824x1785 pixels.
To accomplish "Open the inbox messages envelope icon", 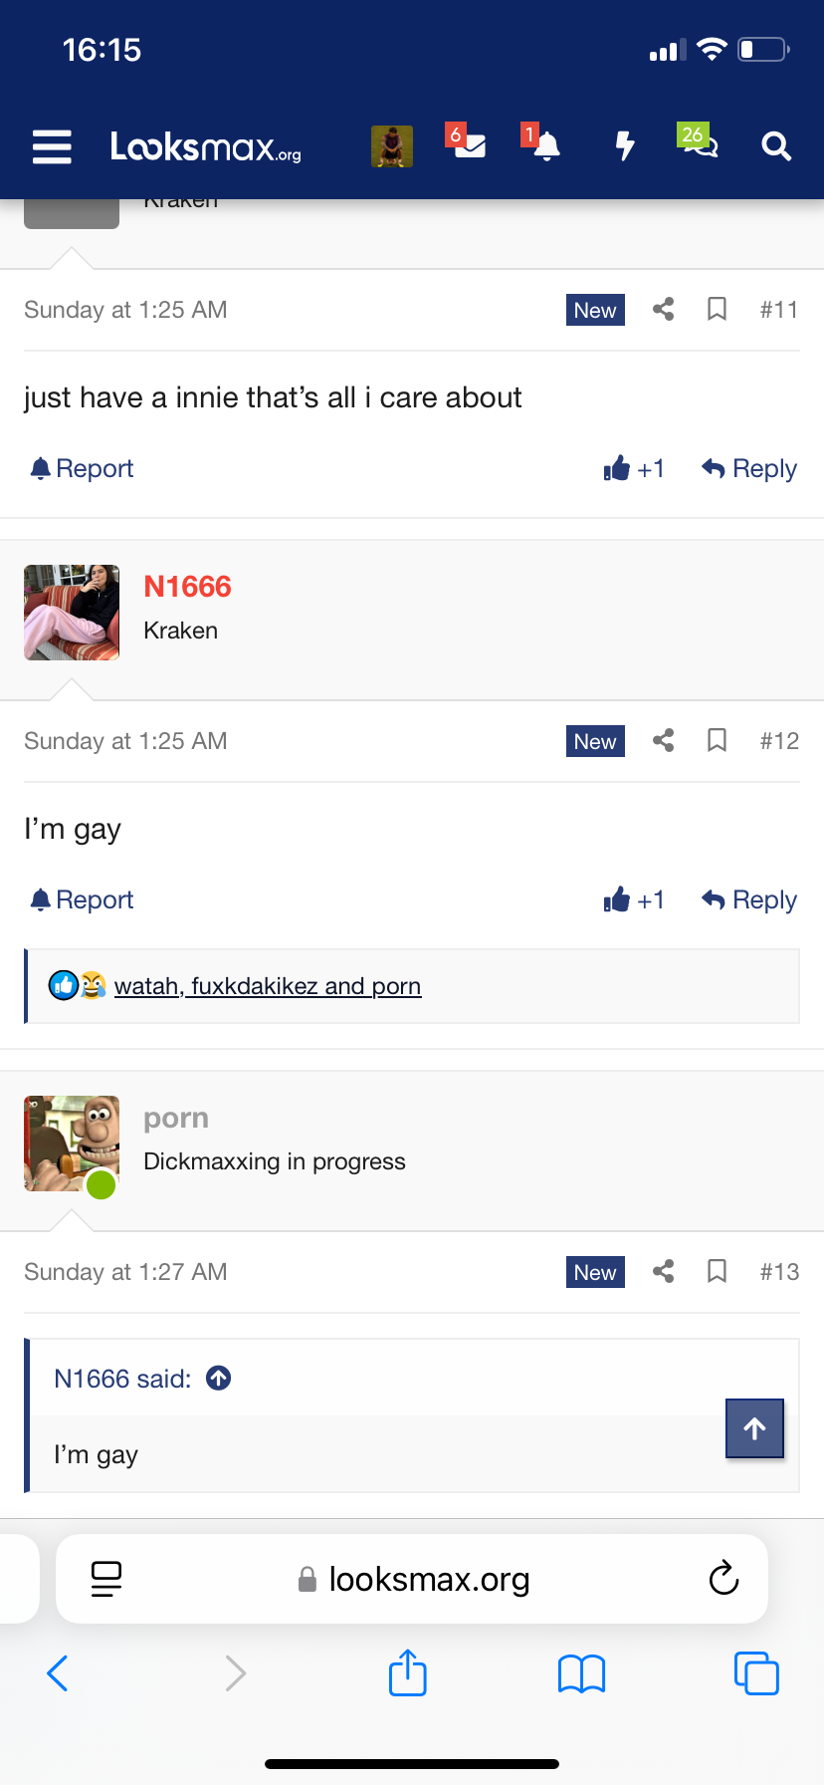I will [x=468, y=145].
